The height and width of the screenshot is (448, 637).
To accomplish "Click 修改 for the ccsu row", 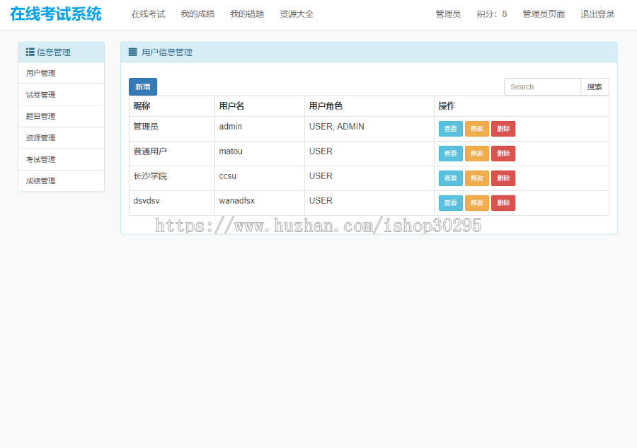I will tap(477, 178).
